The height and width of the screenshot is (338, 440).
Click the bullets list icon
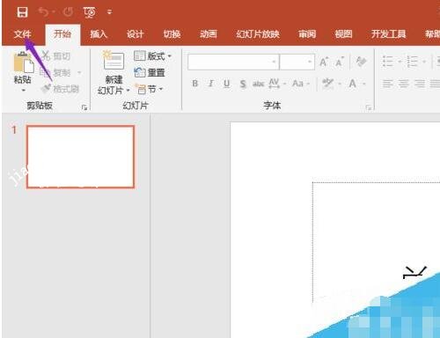pyautogui.click(x=388, y=62)
